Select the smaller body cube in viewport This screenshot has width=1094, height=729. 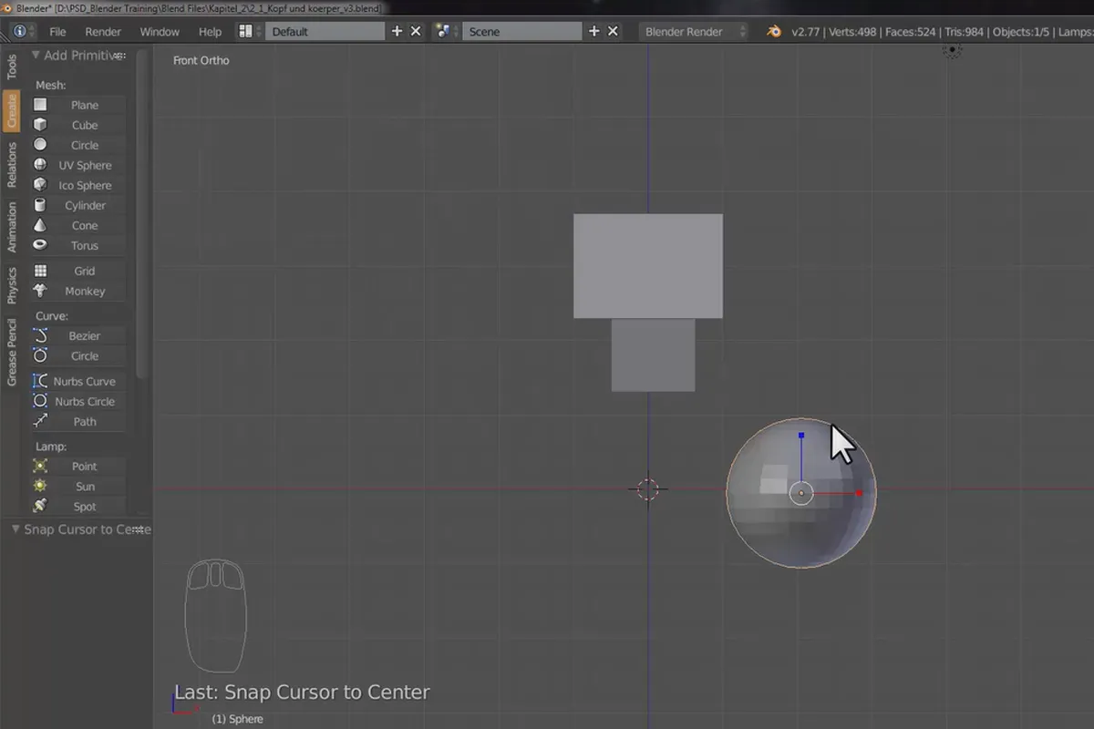coord(653,355)
